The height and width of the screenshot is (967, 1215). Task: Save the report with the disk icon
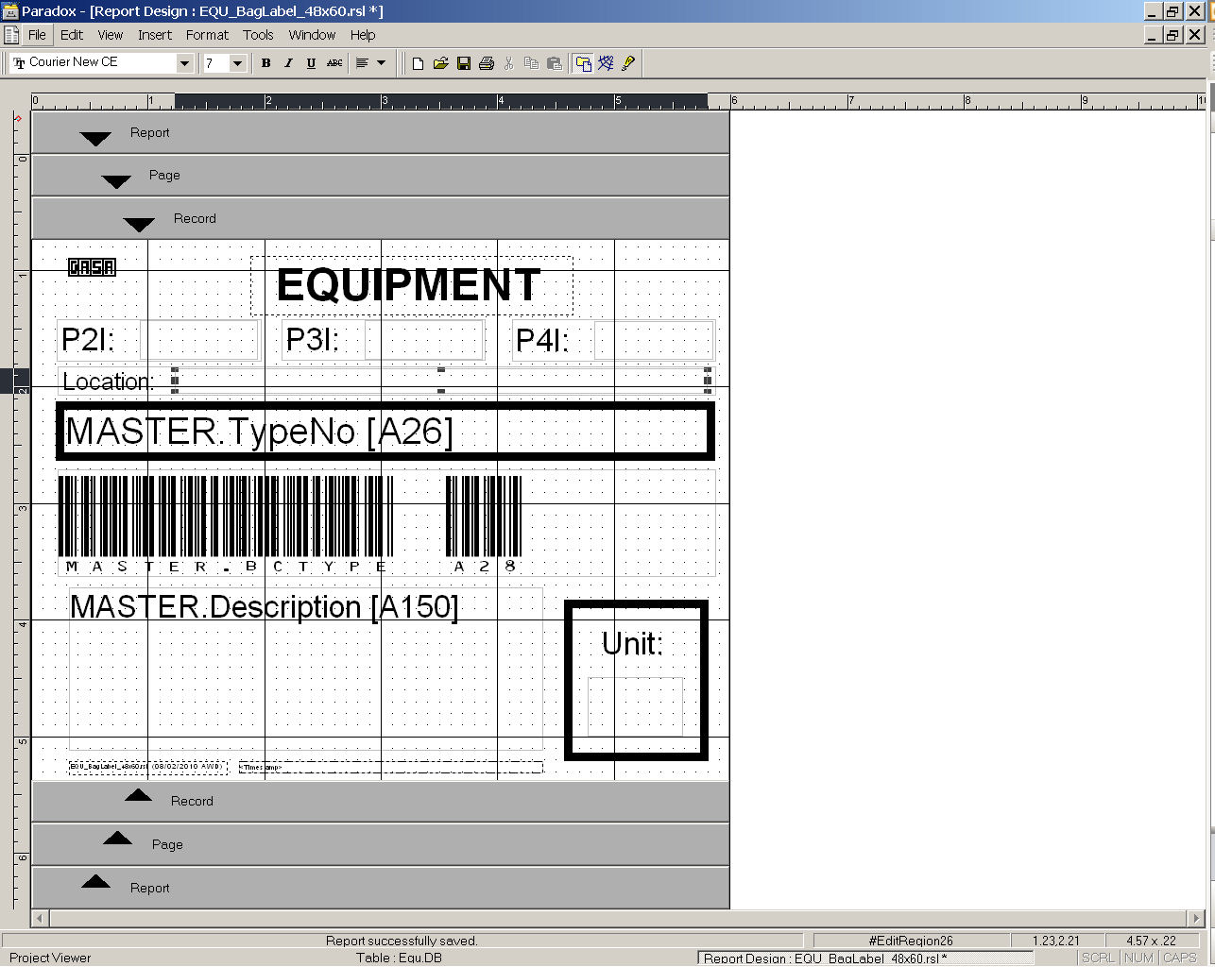point(463,63)
